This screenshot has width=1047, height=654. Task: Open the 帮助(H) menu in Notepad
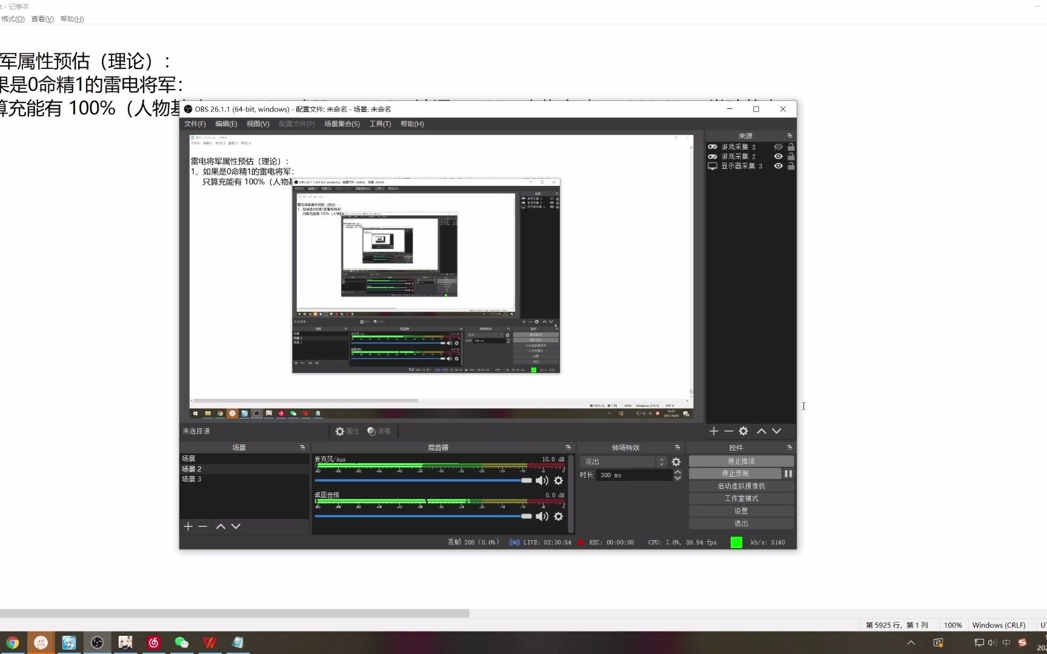click(71, 19)
